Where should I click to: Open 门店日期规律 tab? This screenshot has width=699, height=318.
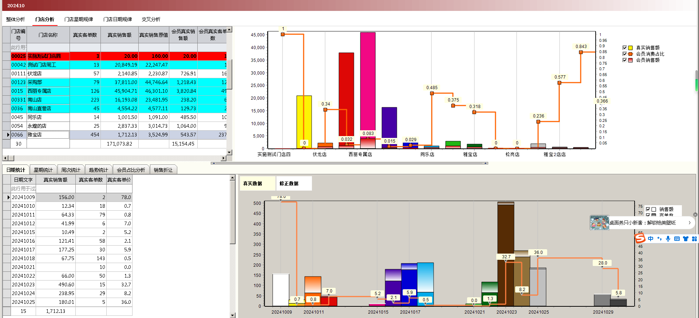coord(118,19)
